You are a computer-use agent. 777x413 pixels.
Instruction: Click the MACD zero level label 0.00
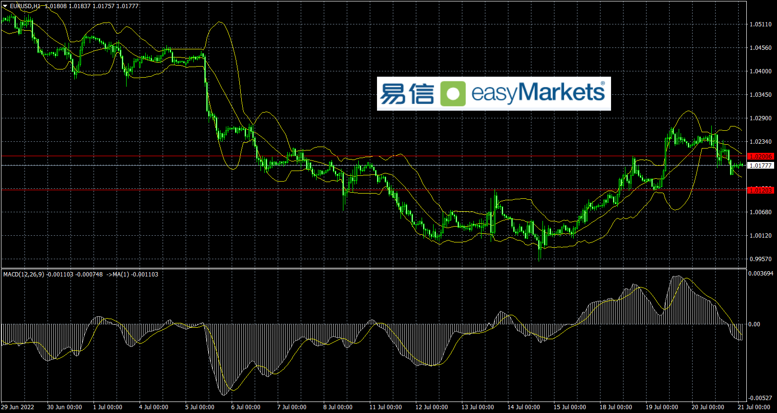pyautogui.click(x=754, y=324)
